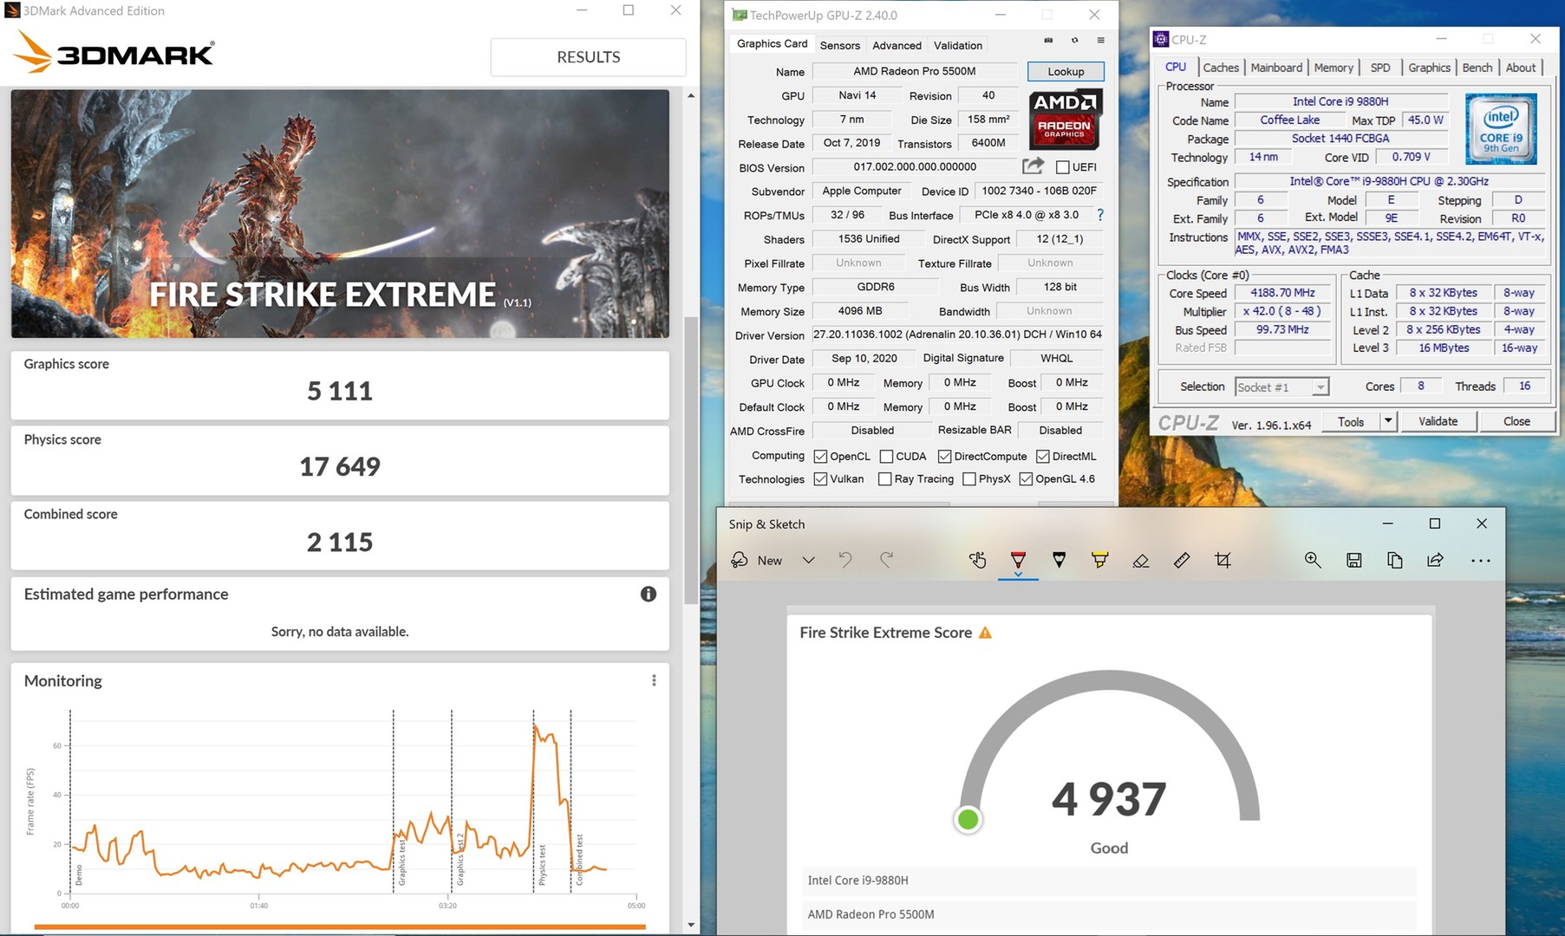Toggle CUDA checkbox in GPU-Z
The image size is (1565, 936).
pos(886,456)
